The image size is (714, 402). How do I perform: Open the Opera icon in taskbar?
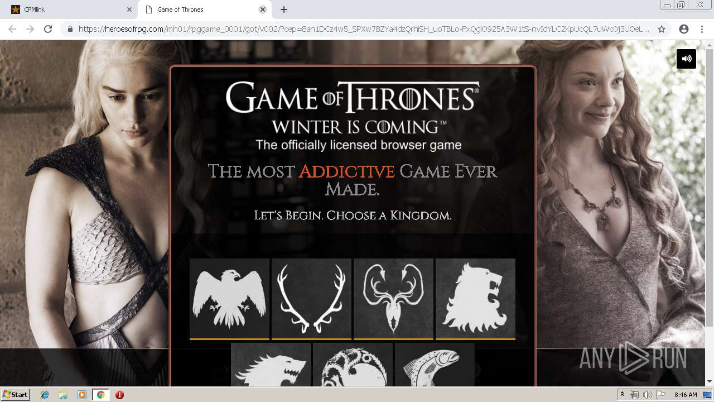pos(119,395)
